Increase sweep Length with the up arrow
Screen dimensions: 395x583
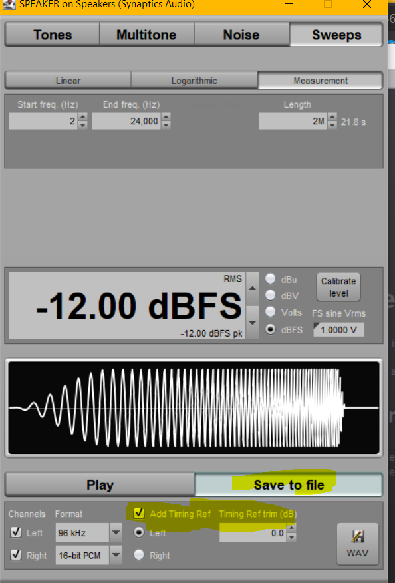[332, 117]
